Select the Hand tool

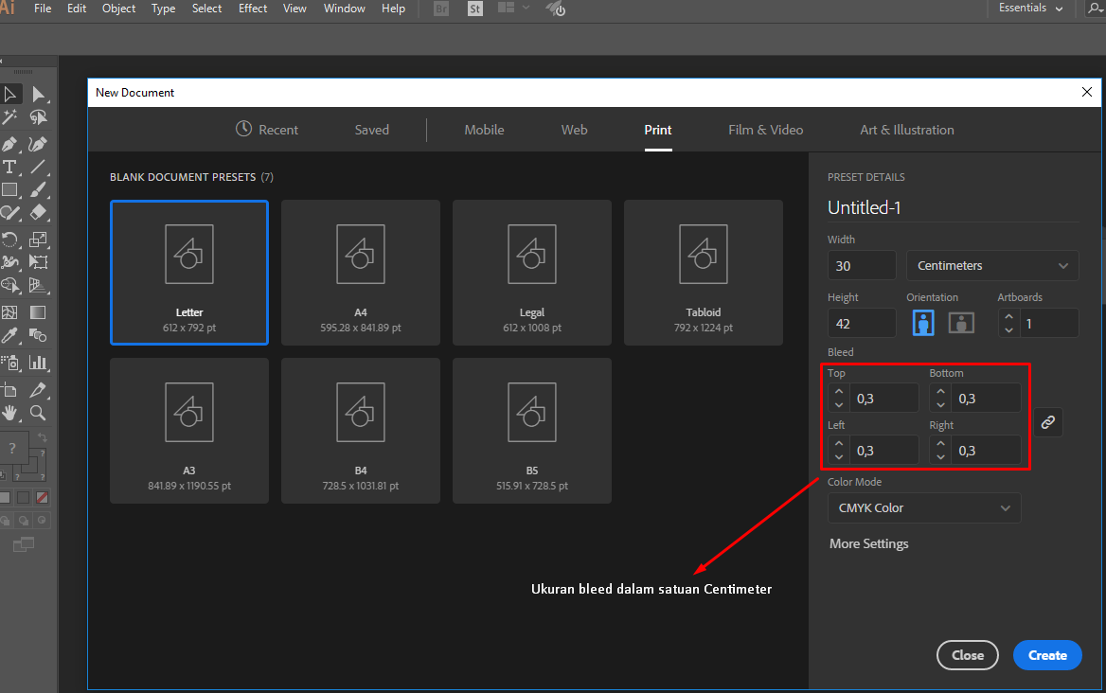(9, 413)
